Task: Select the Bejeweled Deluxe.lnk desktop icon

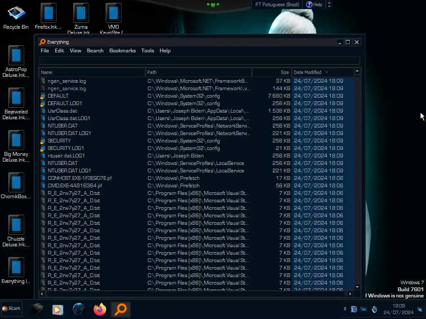Action: click(16, 104)
